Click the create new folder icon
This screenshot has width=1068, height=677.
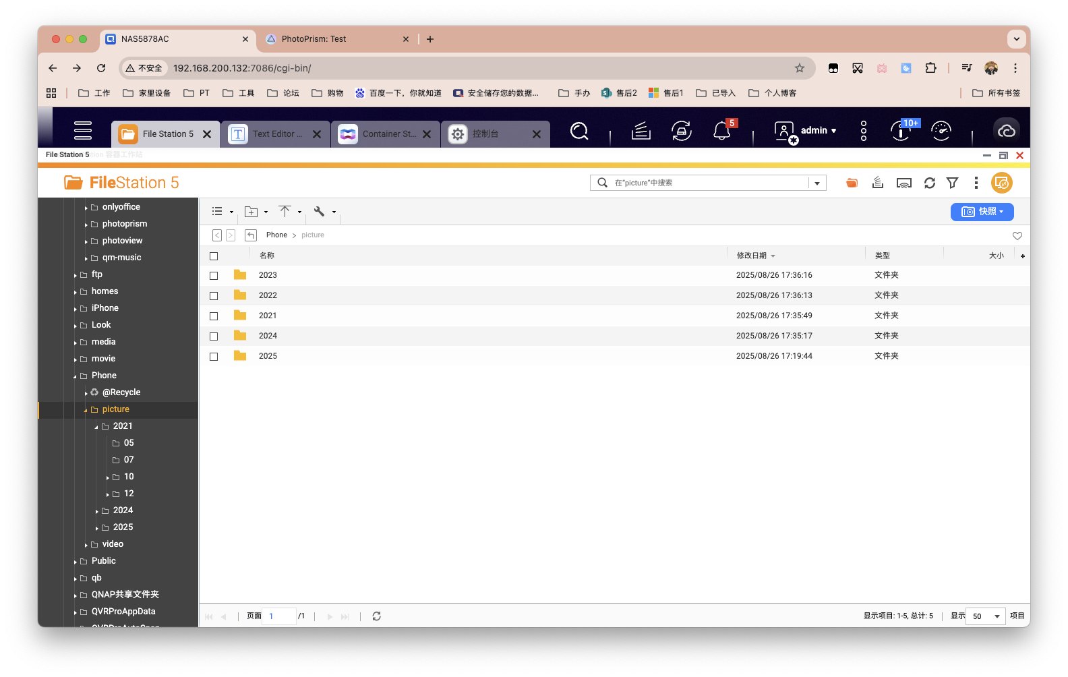(251, 212)
